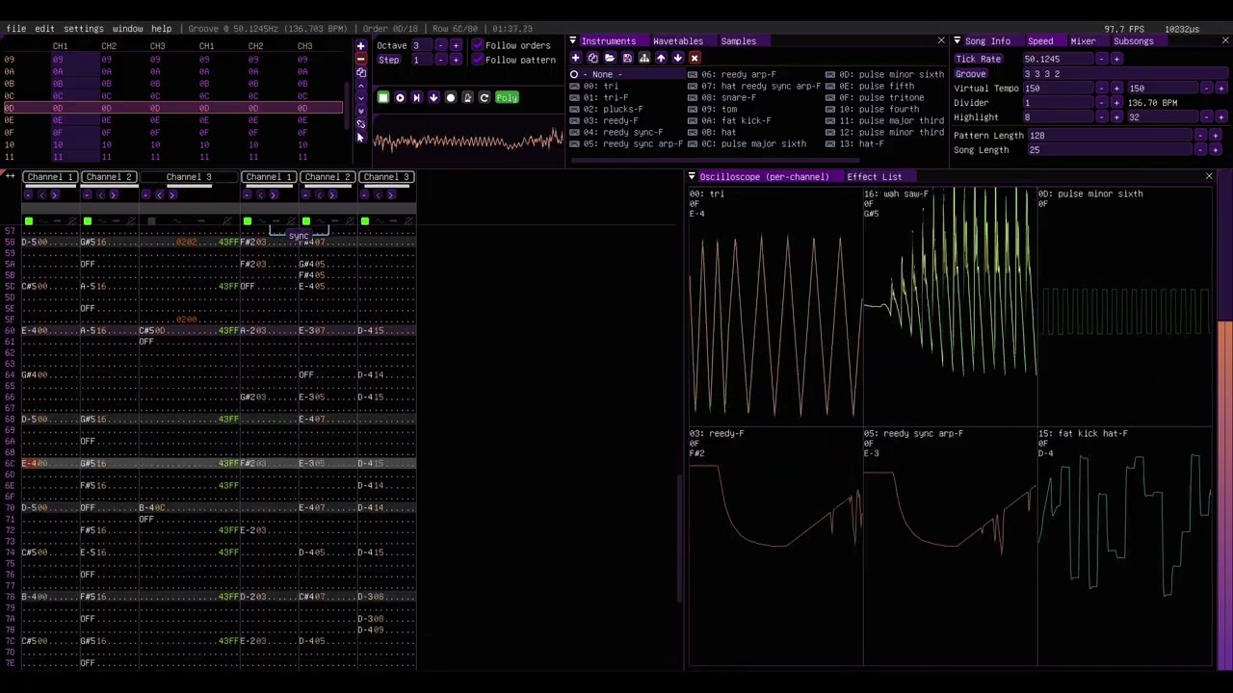Collapse the Instruments panel triangle
Viewport: 1233px width, 693px height.
[573, 41]
